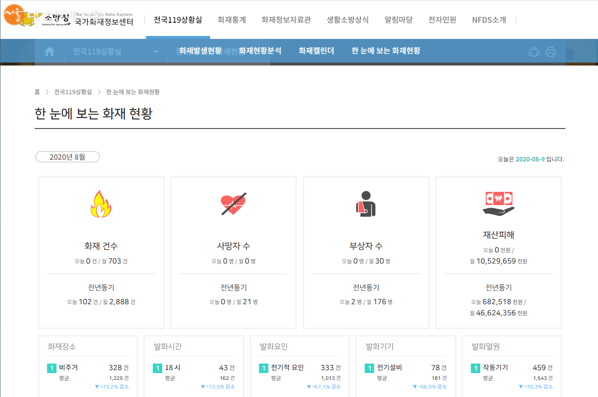The height and width of the screenshot is (397, 598).
Task: Click the injured person icon above 부상자 수
Action: pyautogui.click(x=366, y=204)
